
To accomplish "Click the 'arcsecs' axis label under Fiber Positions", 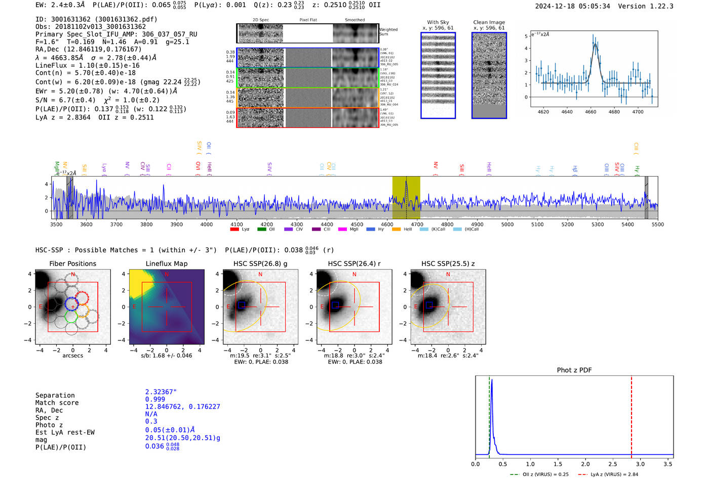I will pyautogui.click(x=73, y=356).
